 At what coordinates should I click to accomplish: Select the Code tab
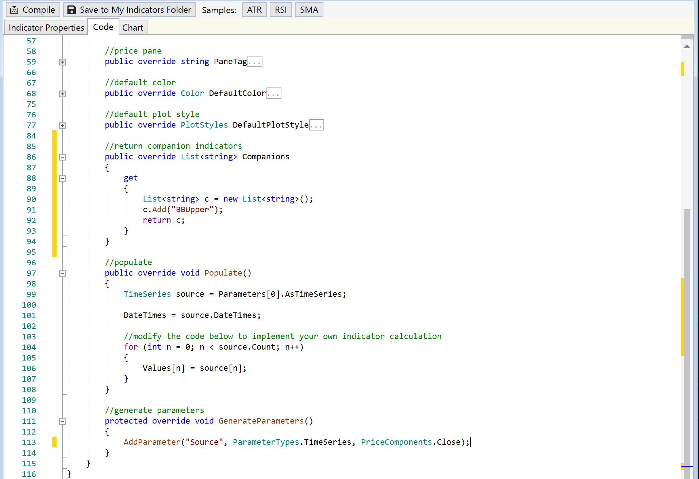click(x=103, y=27)
